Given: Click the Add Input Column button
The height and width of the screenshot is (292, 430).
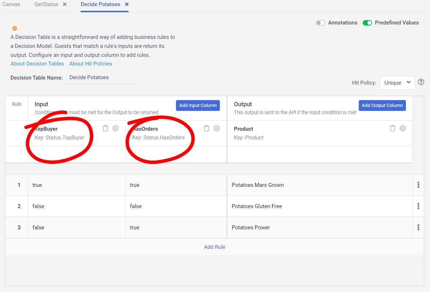Looking at the screenshot, I should pos(198,105).
